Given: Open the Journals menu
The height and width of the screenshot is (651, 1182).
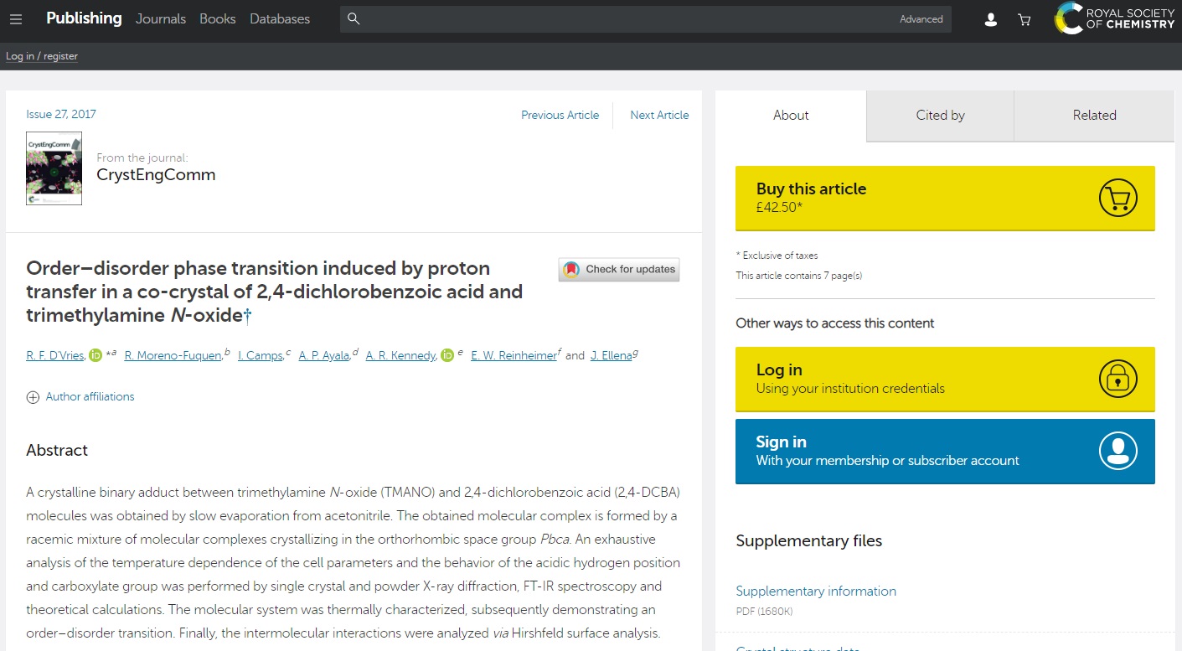Looking at the screenshot, I should [x=161, y=19].
